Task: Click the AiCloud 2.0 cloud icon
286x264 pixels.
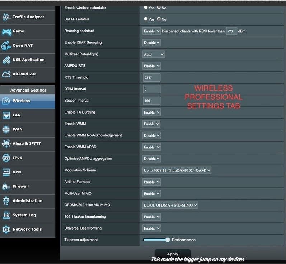Action: [6, 74]
